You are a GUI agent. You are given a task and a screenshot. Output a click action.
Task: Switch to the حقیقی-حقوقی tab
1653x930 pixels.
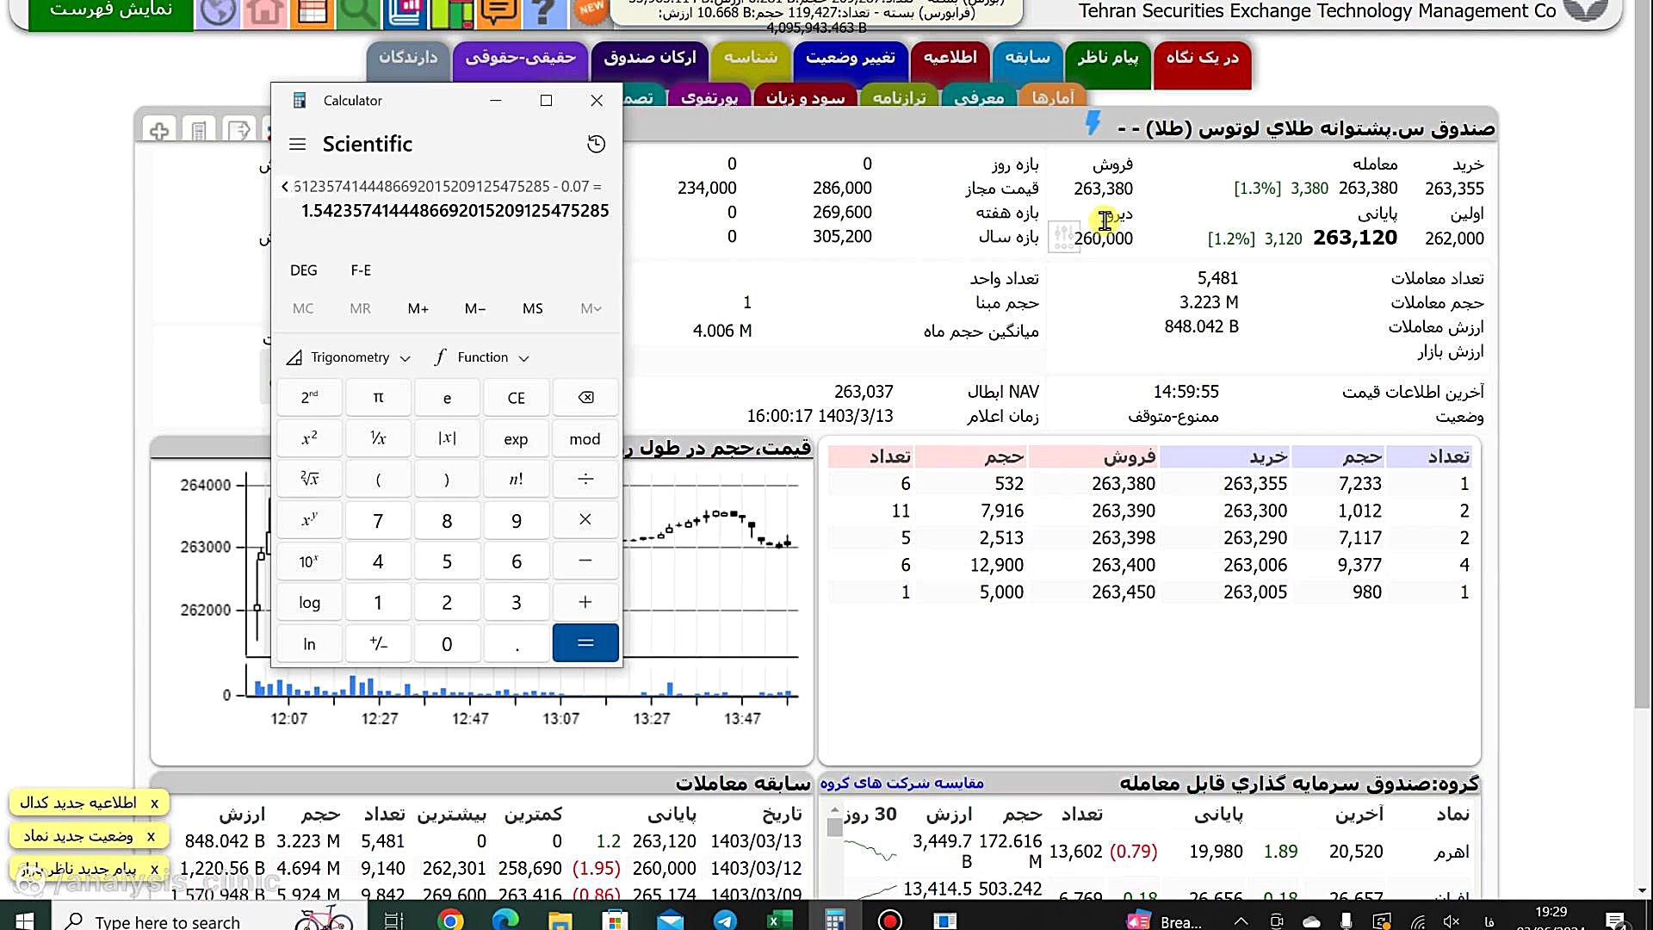pyautogui.click(x=520, y=58)
